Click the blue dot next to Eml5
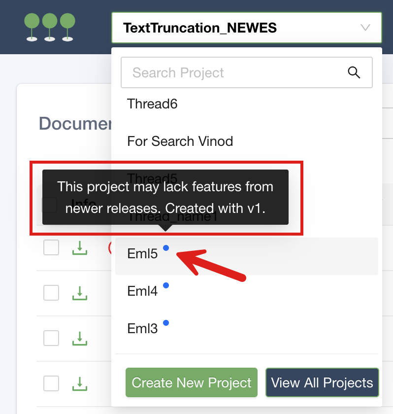 click(166, 249)
